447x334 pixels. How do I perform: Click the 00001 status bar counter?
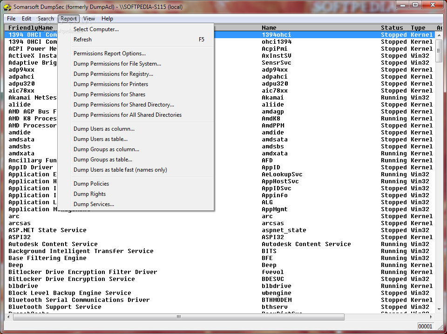tap(425, 326)
